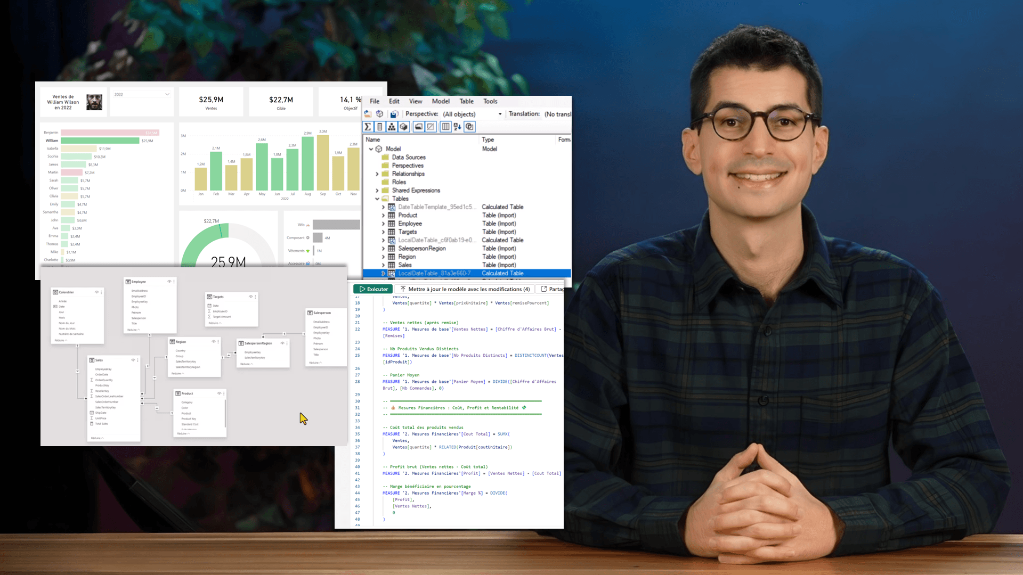
Task: Open the Tools menu
Action: pyautogui.click(x=490, y=101)
